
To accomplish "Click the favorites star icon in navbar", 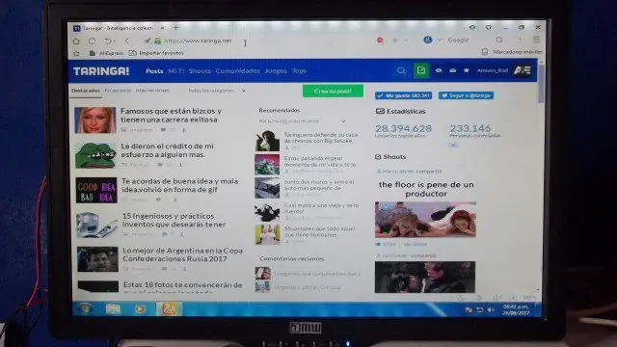I will point(467,70).
